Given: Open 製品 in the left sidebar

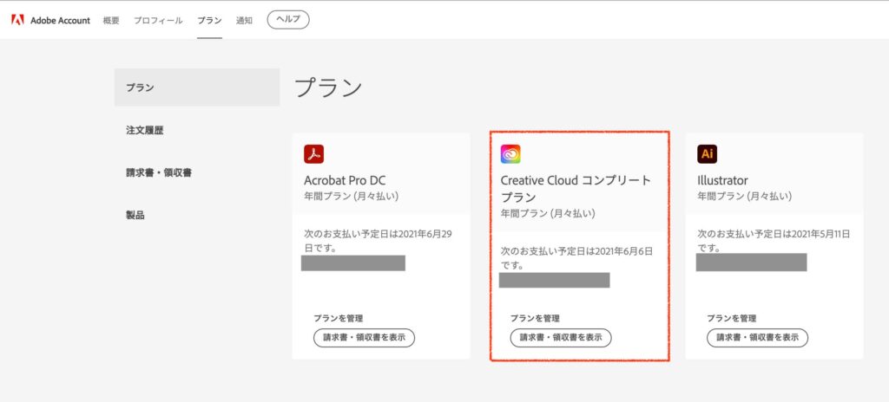Looking at the screenshot, I should 135,215.
